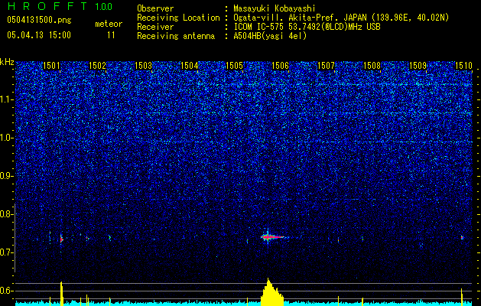Click the 1508 time marker

pyautogui.click(x=372, y=65)
